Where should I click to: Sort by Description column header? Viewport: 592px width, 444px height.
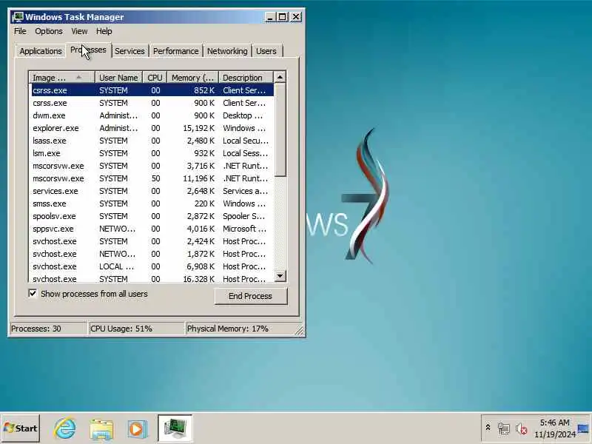[x=246, y=78]
